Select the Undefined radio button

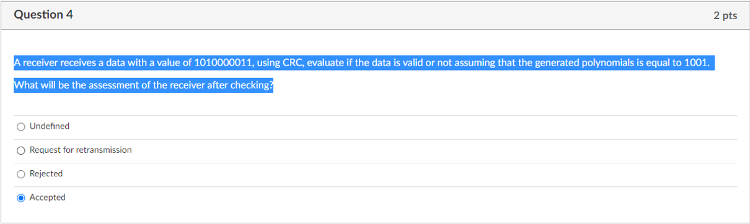21,126
